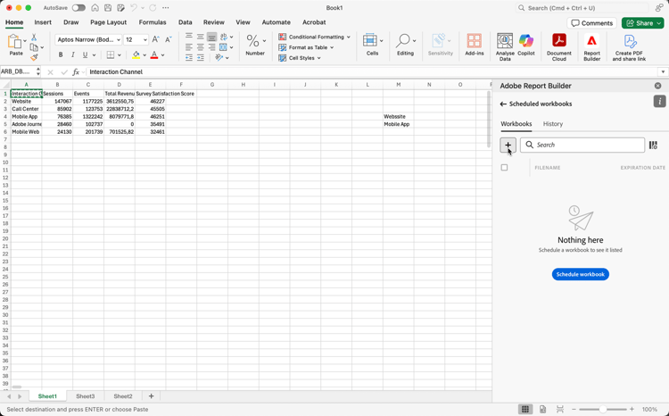Pick the yellow fill color swatch
Image resolution: width=669 pixels, height=416 pixels.
click(136, 54)
